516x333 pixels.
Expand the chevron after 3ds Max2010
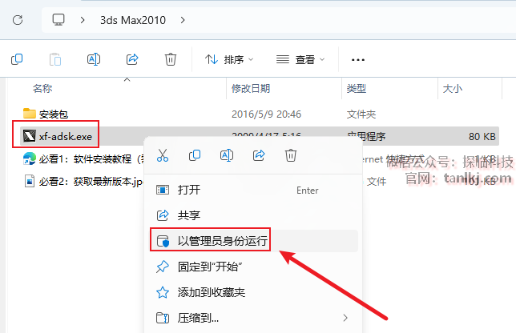pos(183,20)
